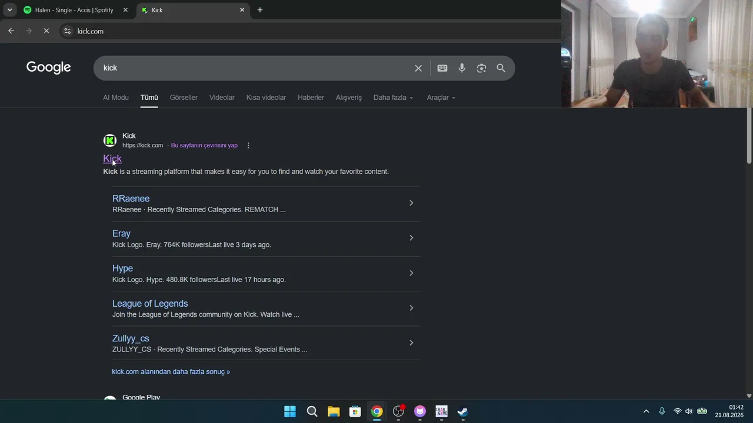Click the battery status tray icon
This screenshot has height=423, width=753.
[702, 411]
